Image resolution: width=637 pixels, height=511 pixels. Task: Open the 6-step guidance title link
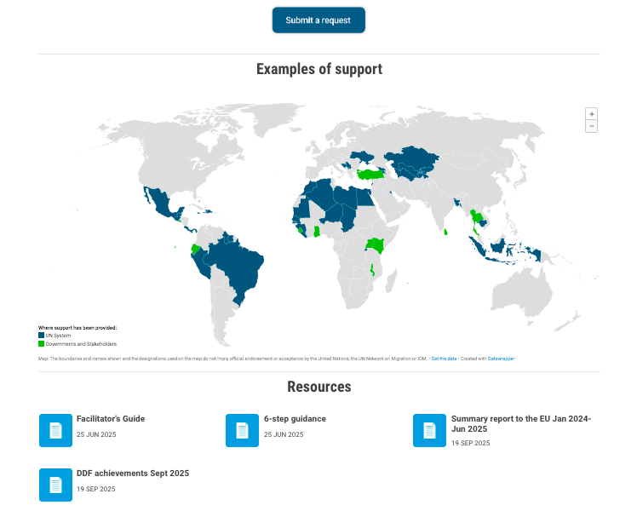coord(295,419)
